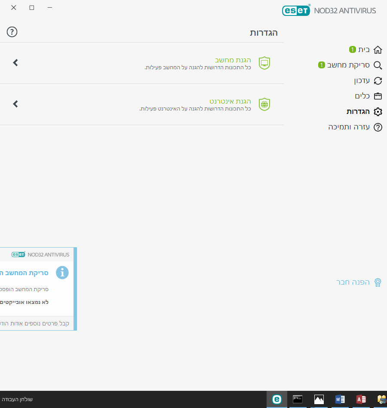This screenshot has width=387, height=408.
Task: Click the blue info icon in the scan notification
Action: 62,273
